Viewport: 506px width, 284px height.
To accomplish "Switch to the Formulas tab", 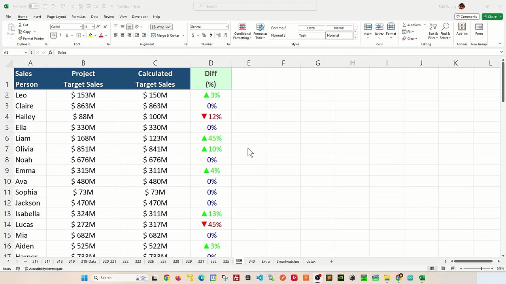I will 78,17.
